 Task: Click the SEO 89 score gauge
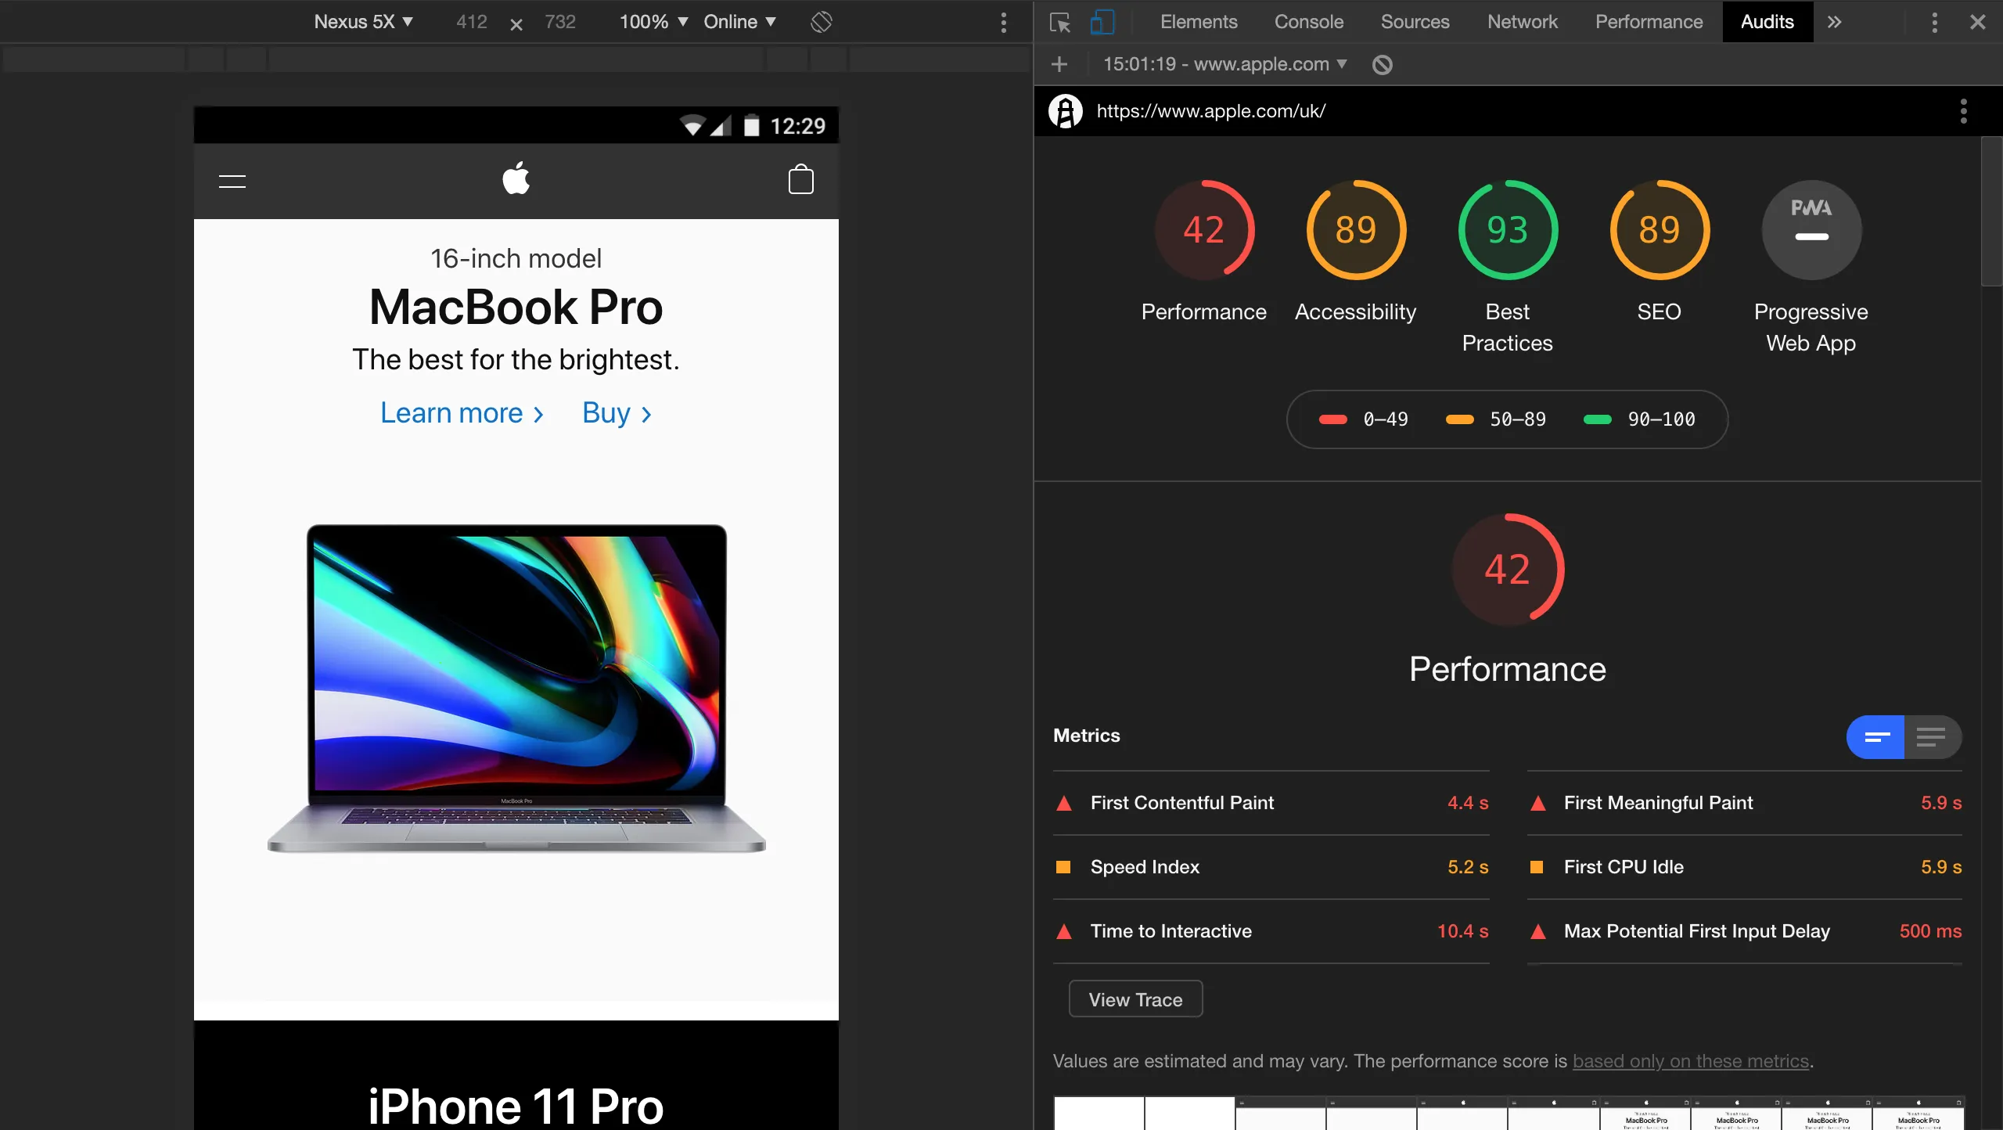(1660, 230)
